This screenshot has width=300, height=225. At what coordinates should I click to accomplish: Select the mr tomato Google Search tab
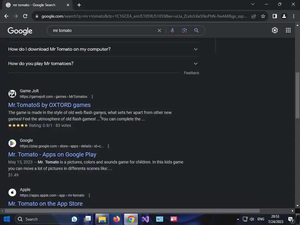(37, 5)
